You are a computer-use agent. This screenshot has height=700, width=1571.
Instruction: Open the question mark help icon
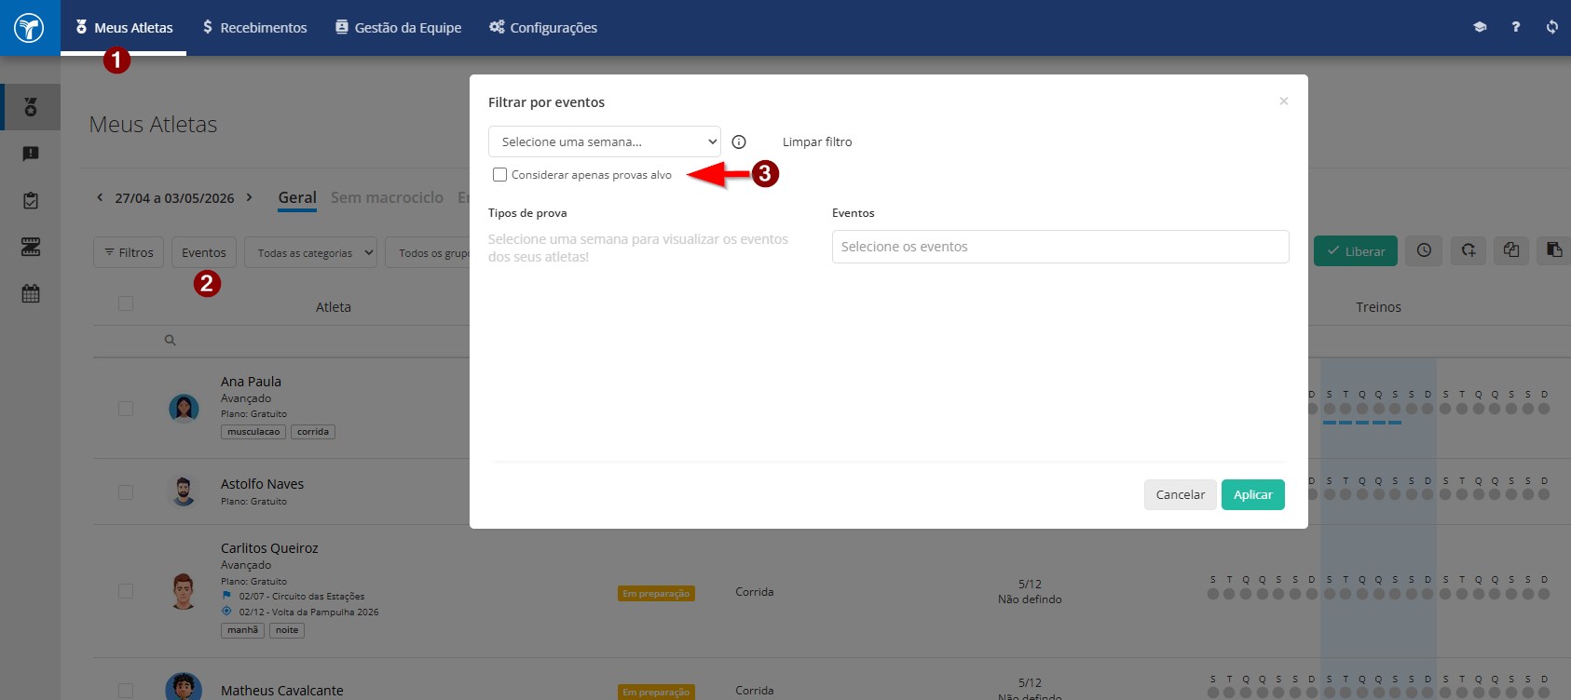[x=1516, y=27]
